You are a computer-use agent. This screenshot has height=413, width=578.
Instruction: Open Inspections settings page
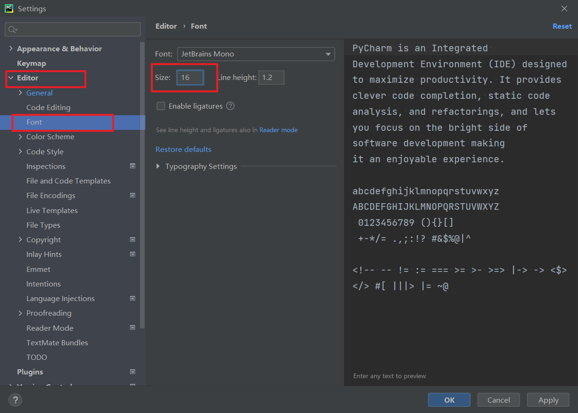pos(46,166)
